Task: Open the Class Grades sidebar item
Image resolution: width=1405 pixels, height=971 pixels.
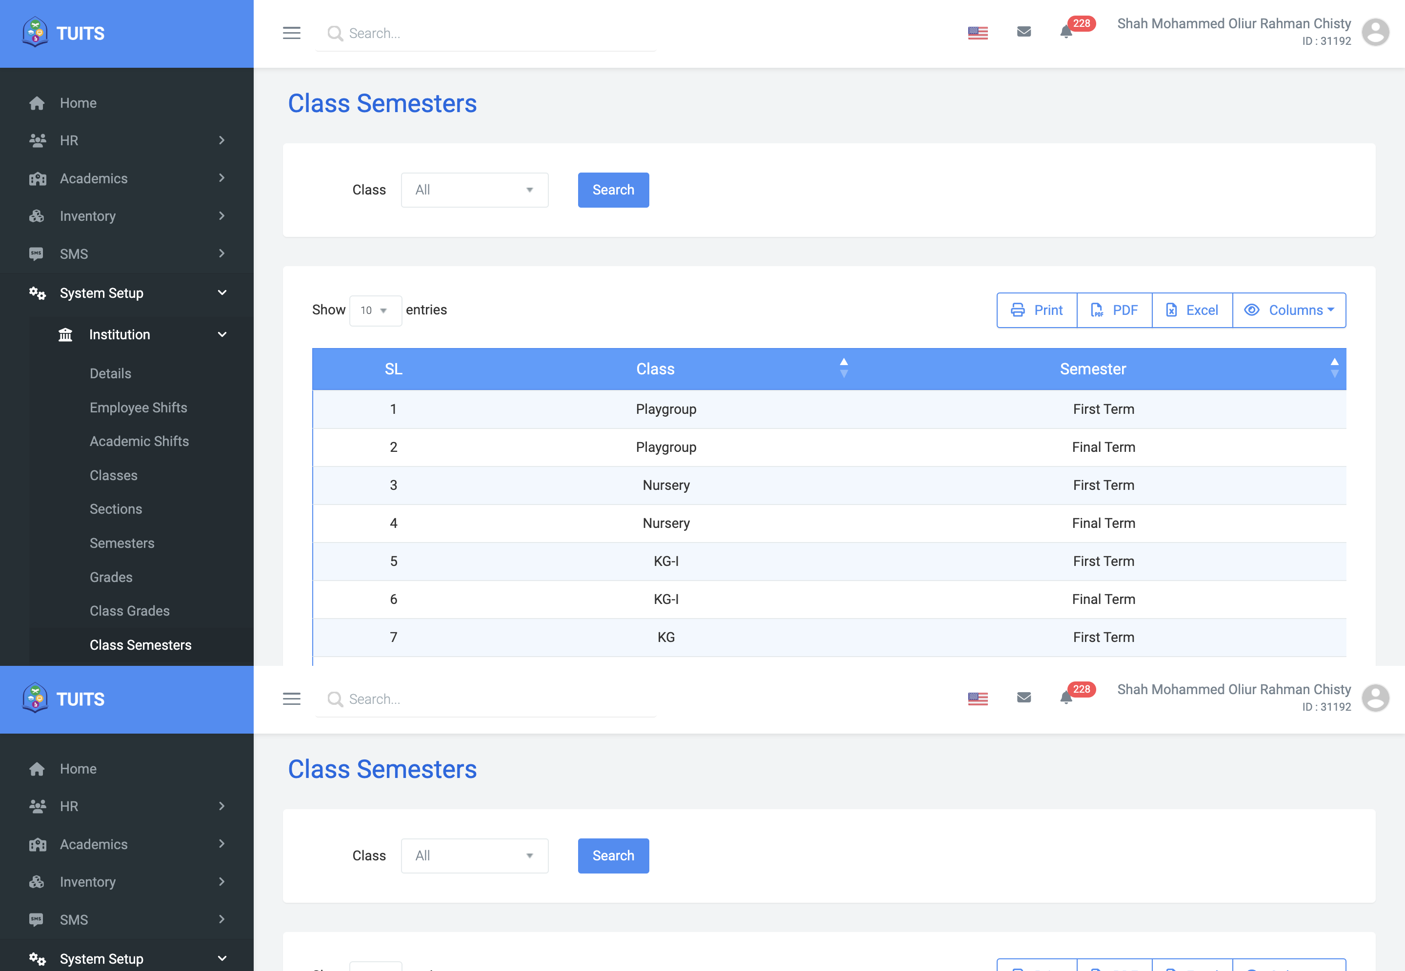Action: (130, 611)
